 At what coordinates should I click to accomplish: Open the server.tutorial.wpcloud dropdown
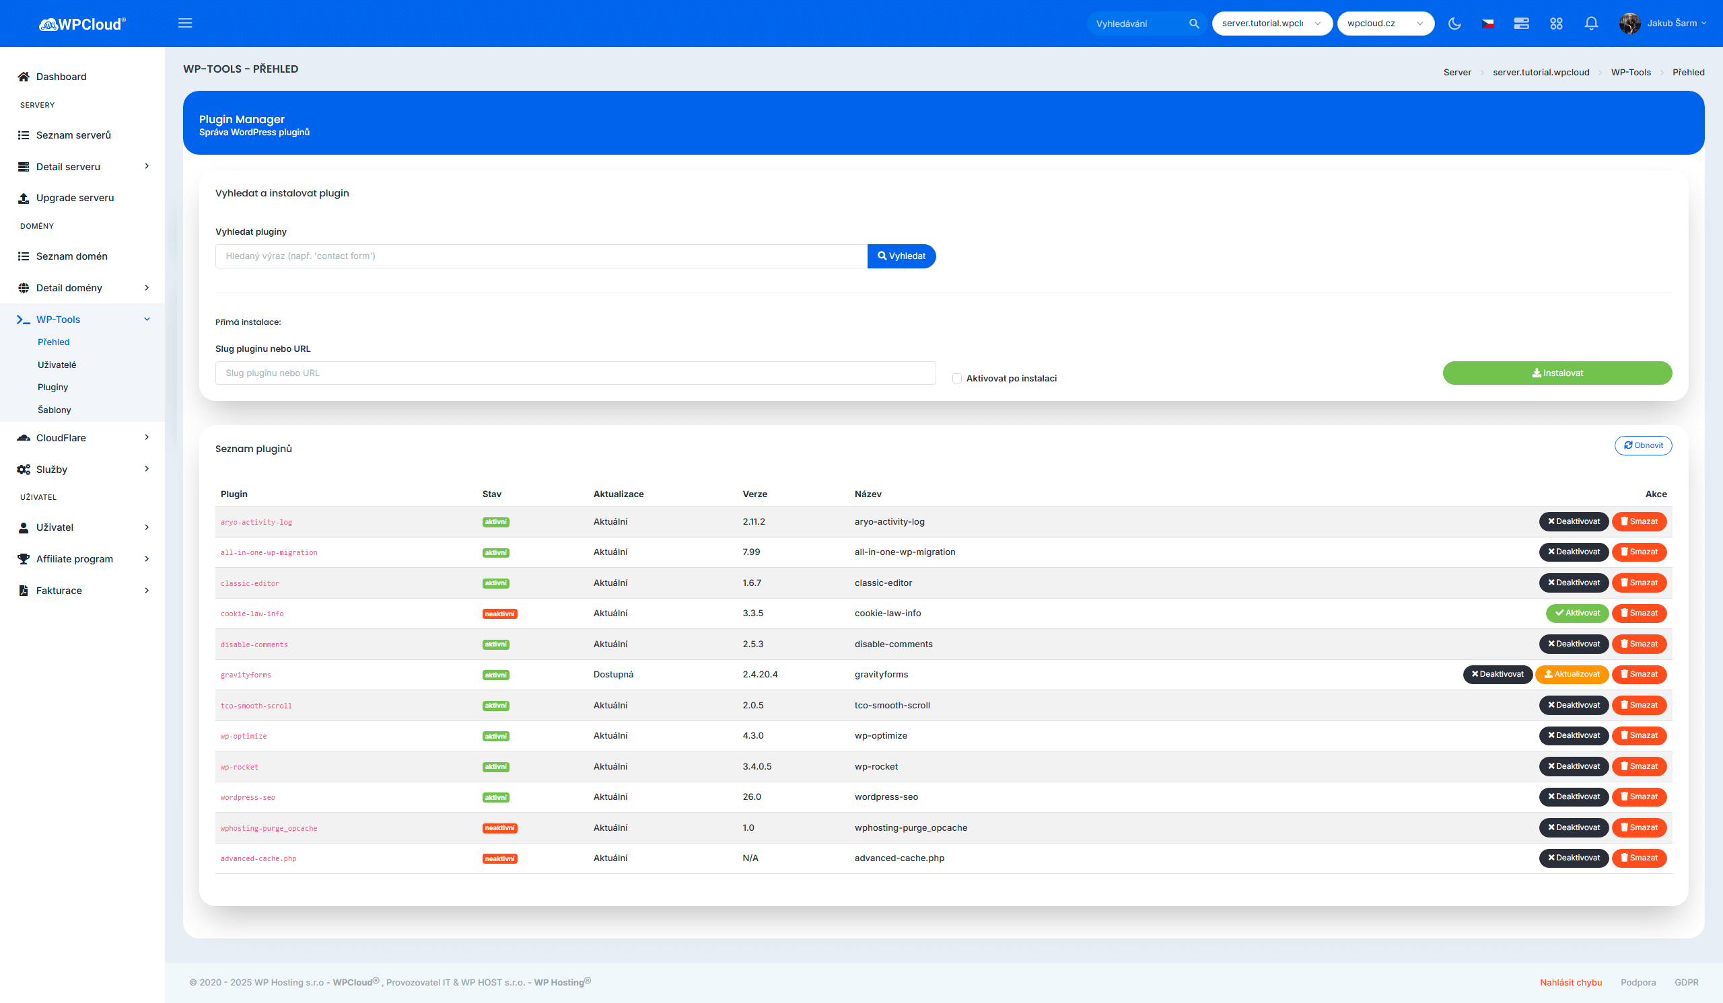pyautogui.click(x=1271, y=24)
